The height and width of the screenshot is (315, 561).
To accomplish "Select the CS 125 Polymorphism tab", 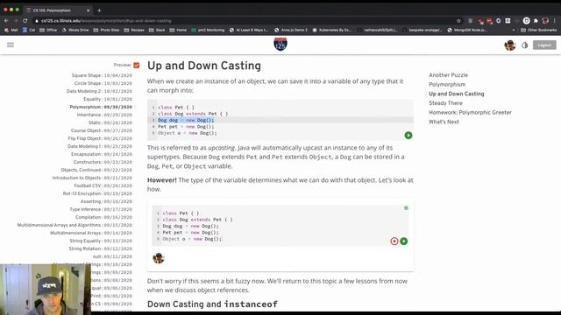I will (x=57, y=10).
